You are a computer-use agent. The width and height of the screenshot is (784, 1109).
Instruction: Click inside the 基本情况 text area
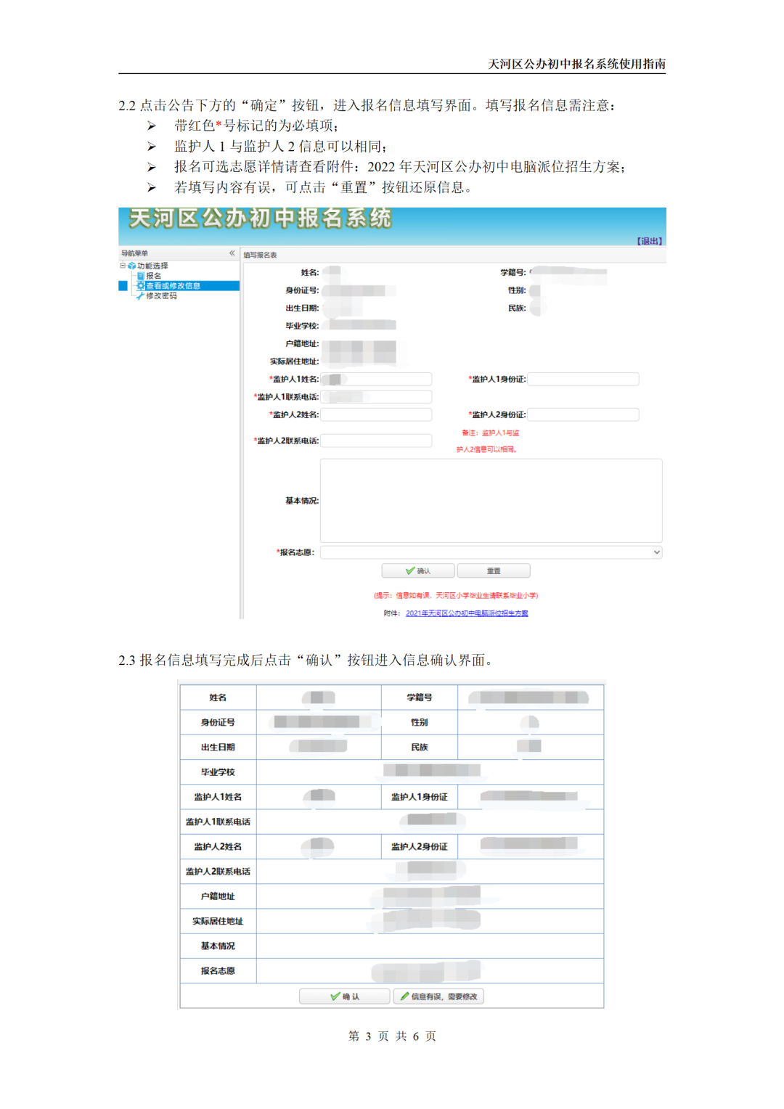coord(491,501)
